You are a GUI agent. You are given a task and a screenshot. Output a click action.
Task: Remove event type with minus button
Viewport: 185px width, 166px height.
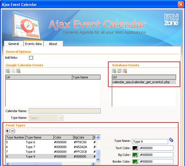(13, 131)
